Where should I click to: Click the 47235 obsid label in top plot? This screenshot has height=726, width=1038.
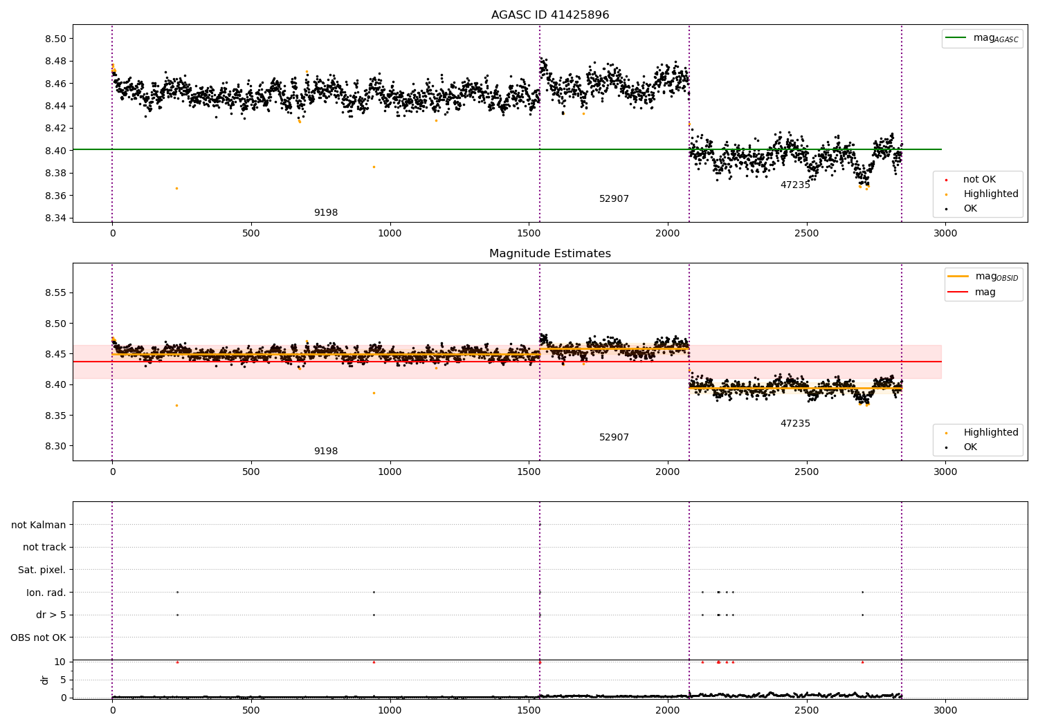795,185
